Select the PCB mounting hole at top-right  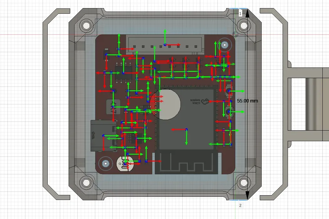click(x=225, y=45)
